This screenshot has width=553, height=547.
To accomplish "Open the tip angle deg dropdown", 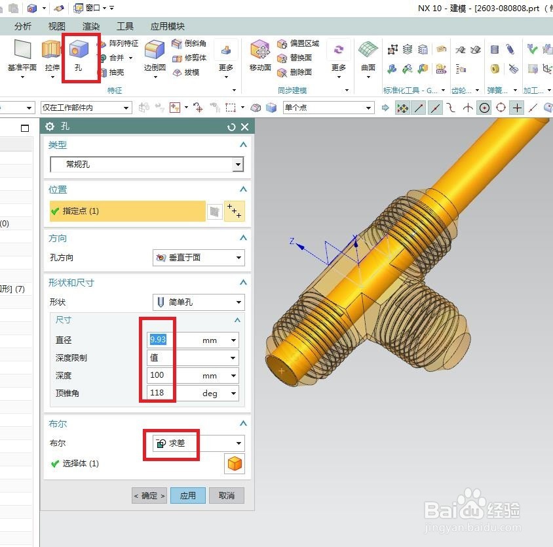I will click(x=233, y=394).
